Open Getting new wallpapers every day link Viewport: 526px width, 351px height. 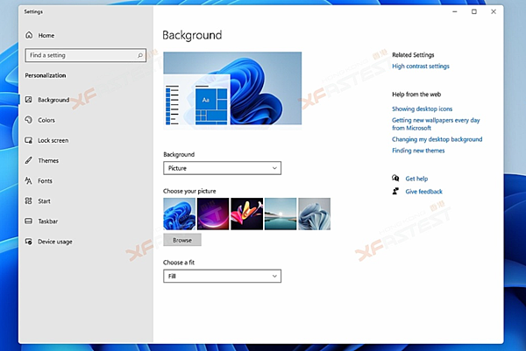436,124
